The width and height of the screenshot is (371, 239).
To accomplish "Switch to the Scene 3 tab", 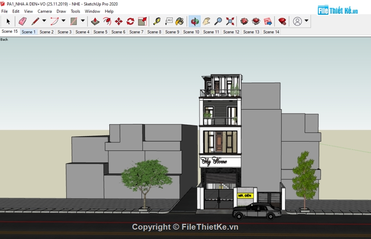I will 64,32.
